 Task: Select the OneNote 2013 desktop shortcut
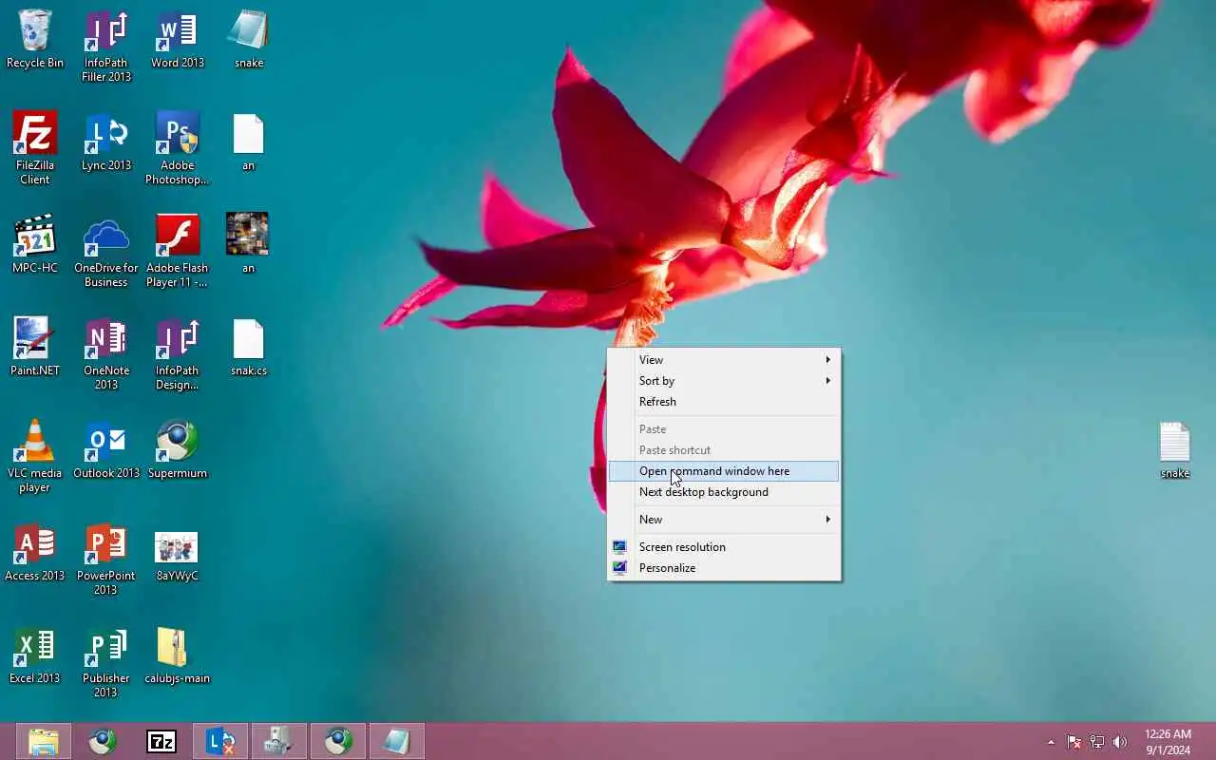pyautogui.click(x=106, y=353)
